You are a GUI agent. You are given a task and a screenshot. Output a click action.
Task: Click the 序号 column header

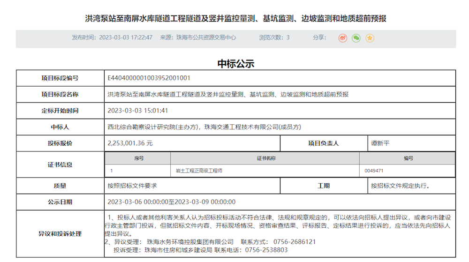(138, 158)
